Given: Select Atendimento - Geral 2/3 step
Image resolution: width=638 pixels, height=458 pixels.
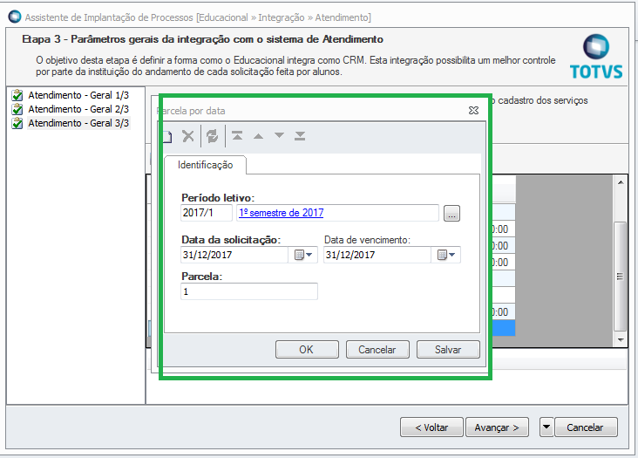Looking at the screenshot, I should (78, 109).
